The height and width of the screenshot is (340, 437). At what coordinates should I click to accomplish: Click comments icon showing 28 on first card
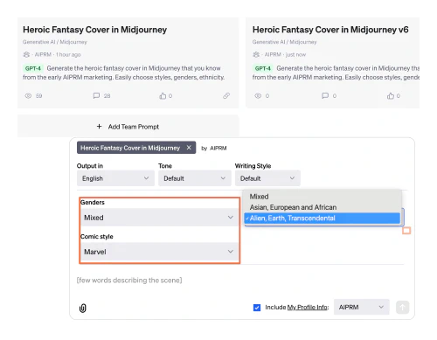(x=96, y=95)
